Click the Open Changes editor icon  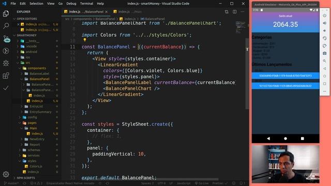point(227,12)
